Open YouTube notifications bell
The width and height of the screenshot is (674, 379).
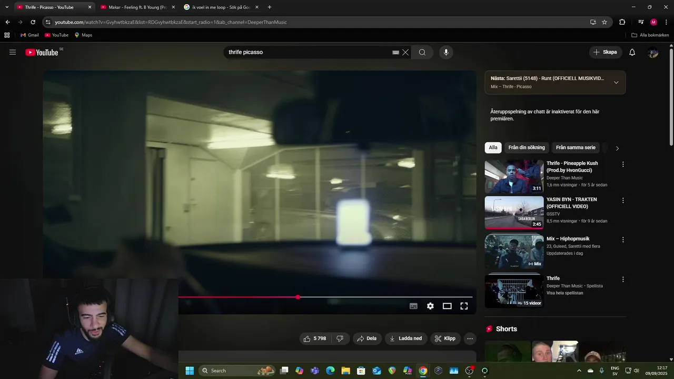pos(632,52)
